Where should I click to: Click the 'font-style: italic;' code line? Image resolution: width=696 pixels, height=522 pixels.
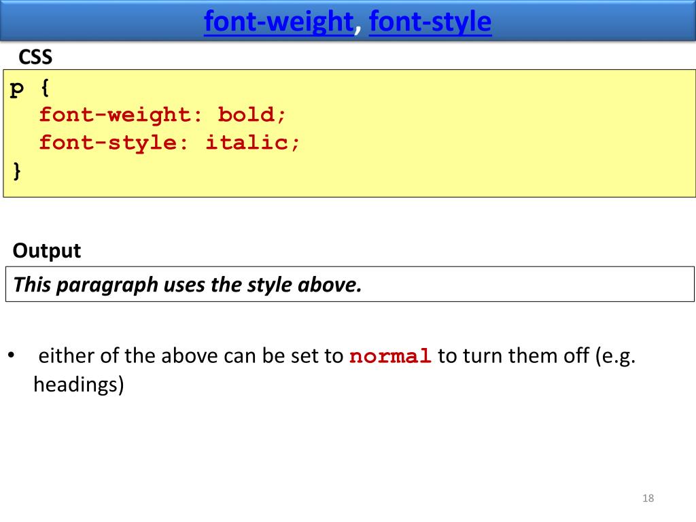click(169, 143)
